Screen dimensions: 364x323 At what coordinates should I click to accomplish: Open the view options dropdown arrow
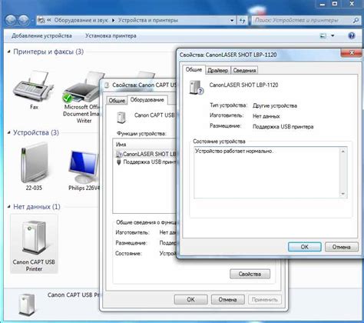(x=333, y=36)
